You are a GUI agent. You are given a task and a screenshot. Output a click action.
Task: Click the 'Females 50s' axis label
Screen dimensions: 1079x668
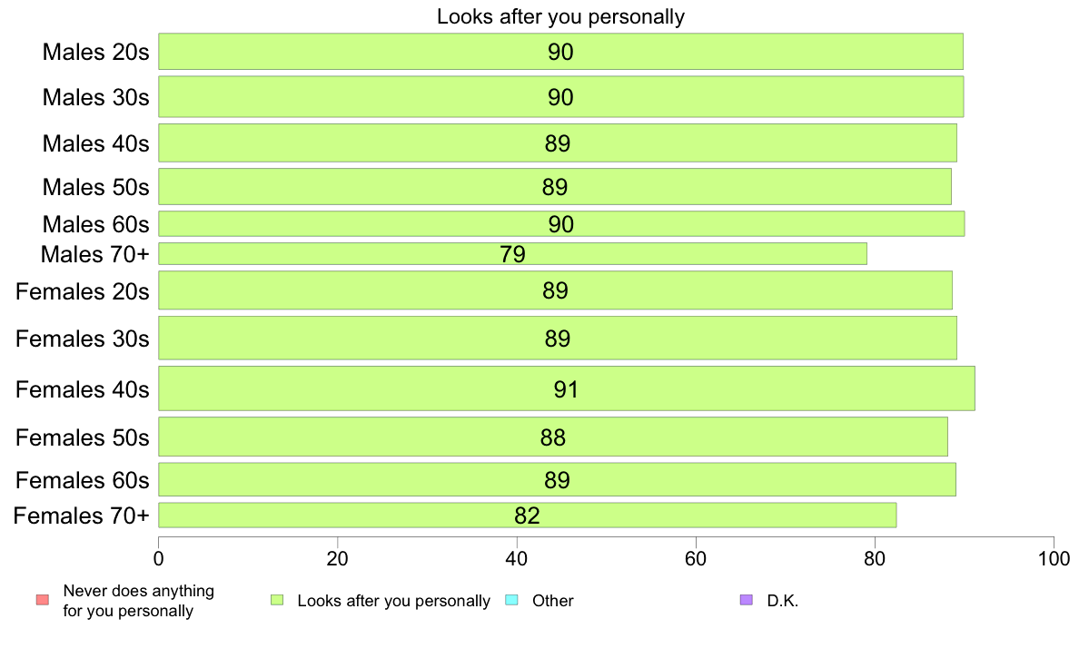pos(83,437)
